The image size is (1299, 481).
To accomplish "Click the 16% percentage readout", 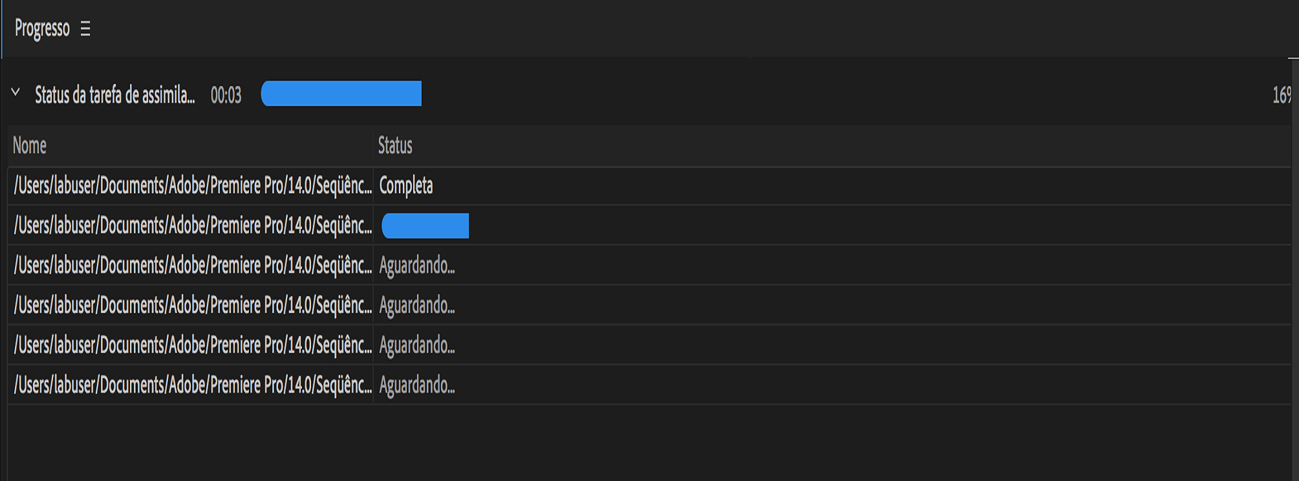I will pyautogui.click(x=1281, y=96).
